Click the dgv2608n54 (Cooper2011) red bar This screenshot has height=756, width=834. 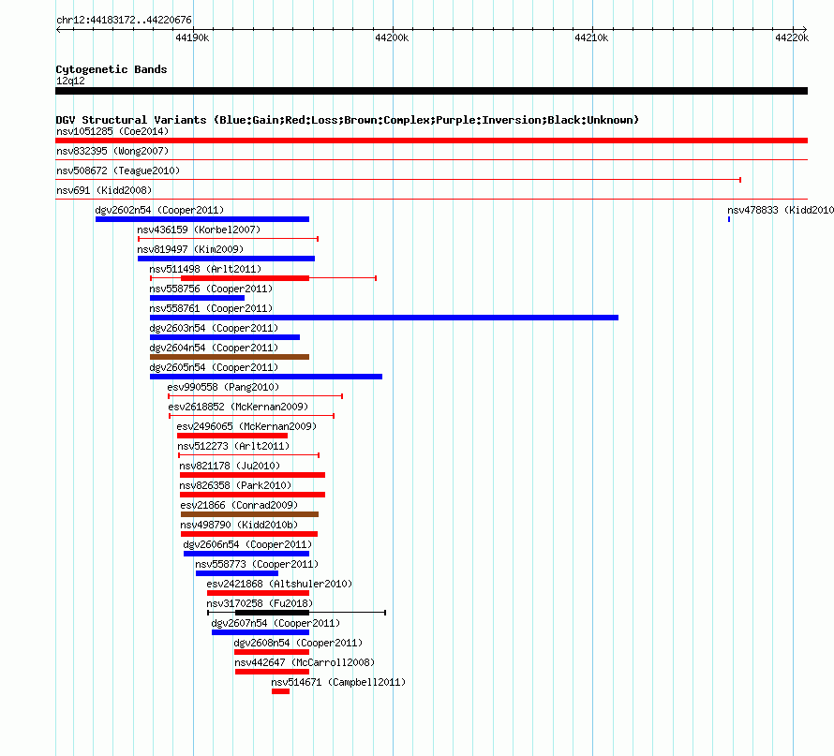pos(271,652)
